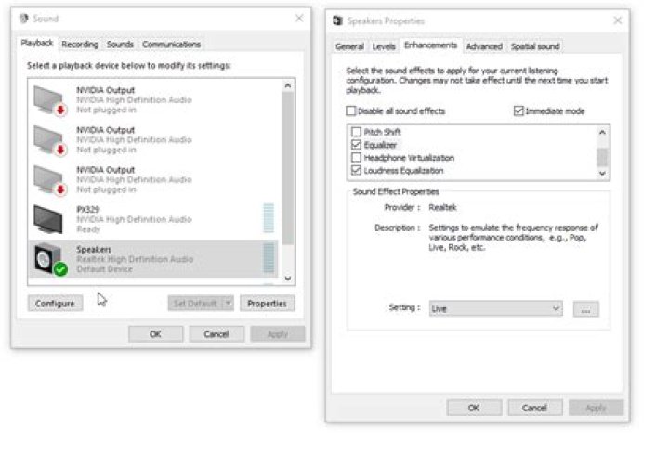Screen dimensions: 669x468
Task: Open the Advanced tab
Action: click(484, 46)
